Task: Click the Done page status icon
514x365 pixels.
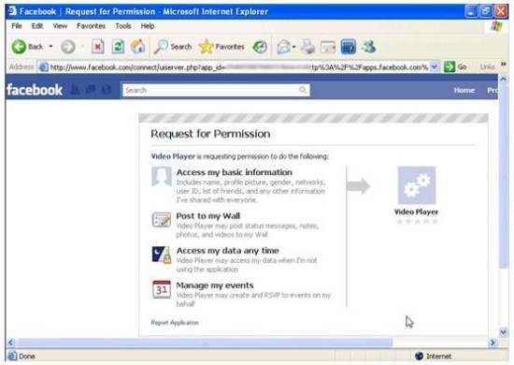Action: coord(12,356)
